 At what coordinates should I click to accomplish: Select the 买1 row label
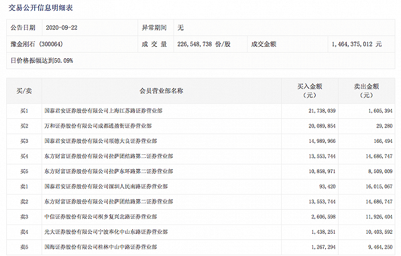[x=24, y=111]
